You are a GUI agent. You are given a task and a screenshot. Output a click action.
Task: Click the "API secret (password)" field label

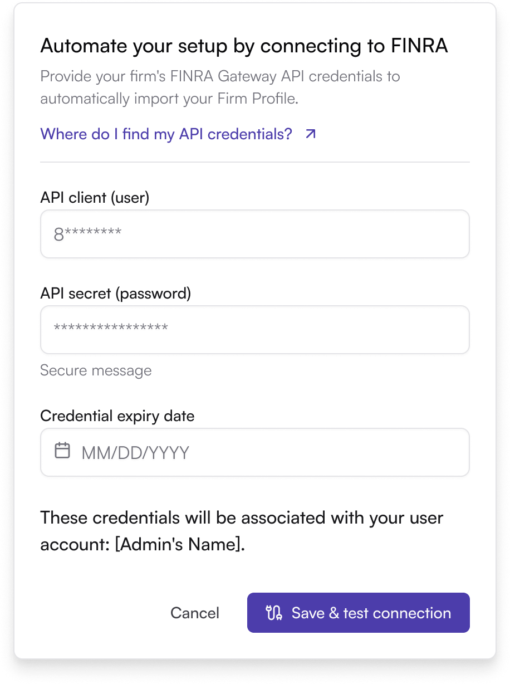[x=116, y=294]
